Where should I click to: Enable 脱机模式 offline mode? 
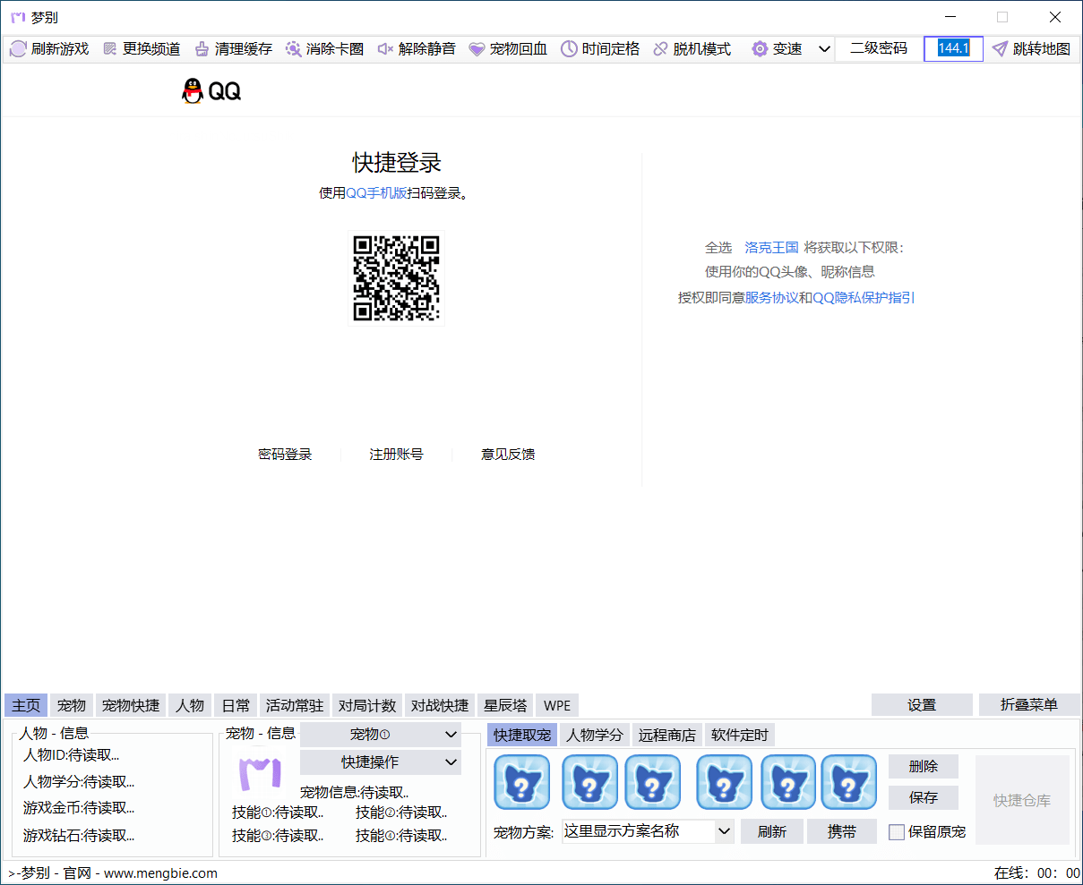[661, 48]
